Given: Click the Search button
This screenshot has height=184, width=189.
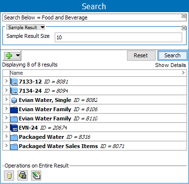Looking at the screenshot, I should click(173, 55).
